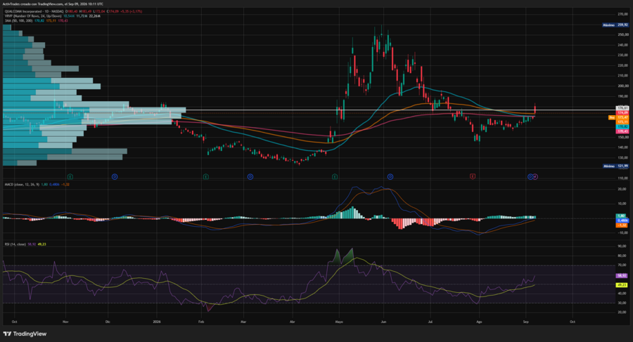
Task: Click the 2026 label on time axis
Action: (x=157, y=322)
